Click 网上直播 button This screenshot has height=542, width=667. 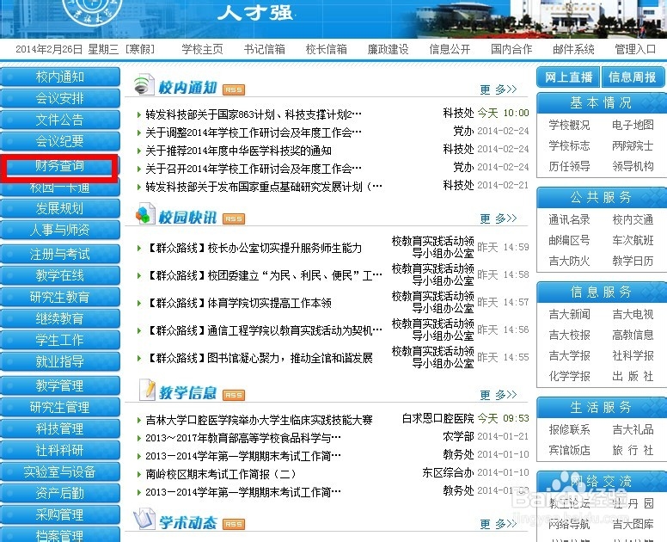[568, 77]
